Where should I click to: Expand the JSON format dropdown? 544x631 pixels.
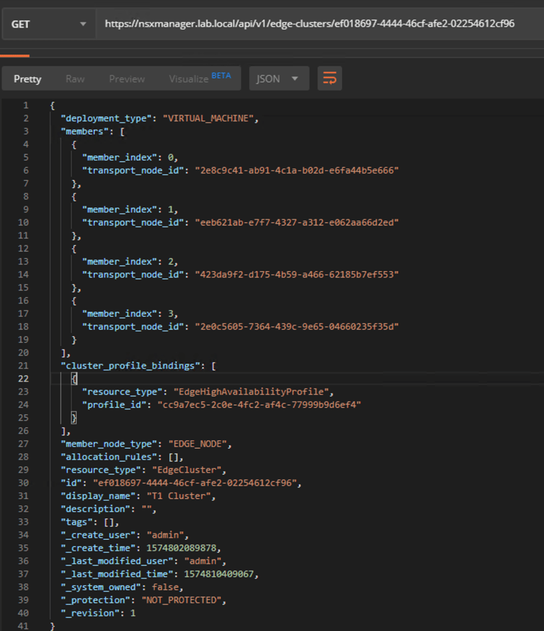[278, 79]
